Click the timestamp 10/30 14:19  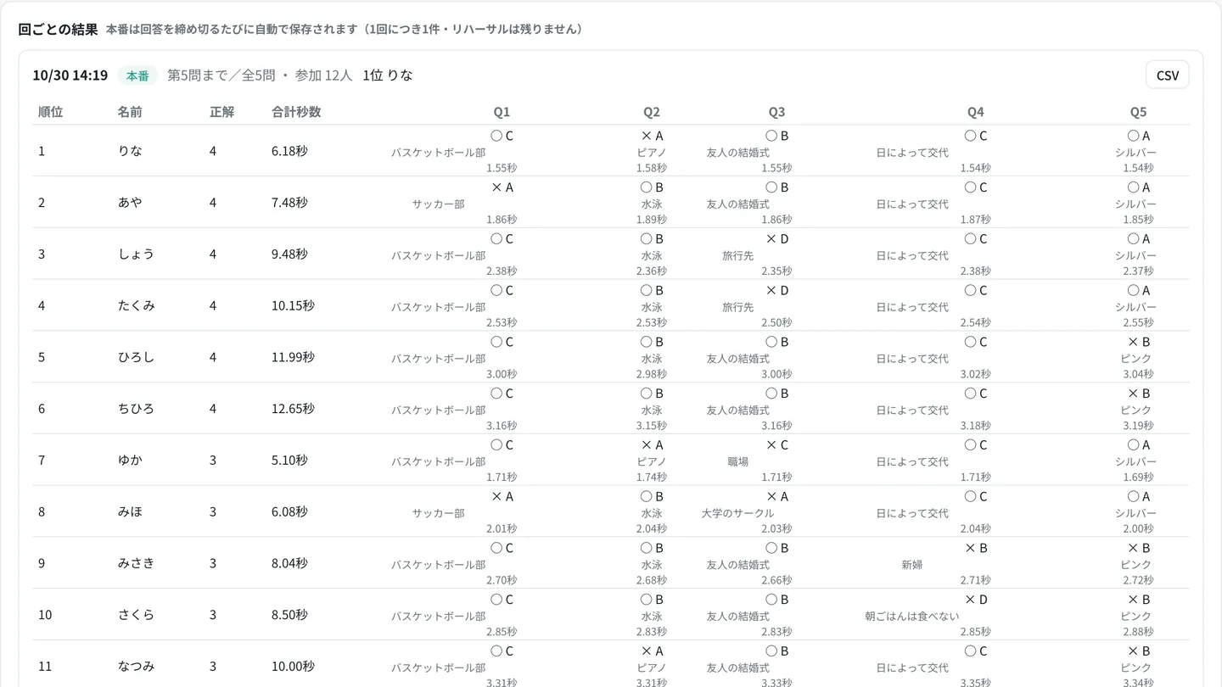point(70,75)
